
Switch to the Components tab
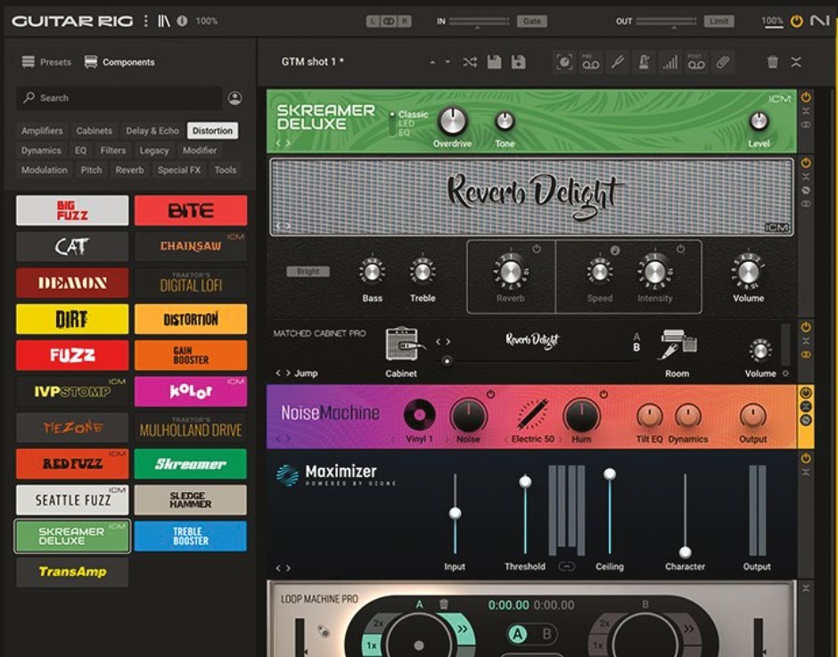(x=119, y=62)
